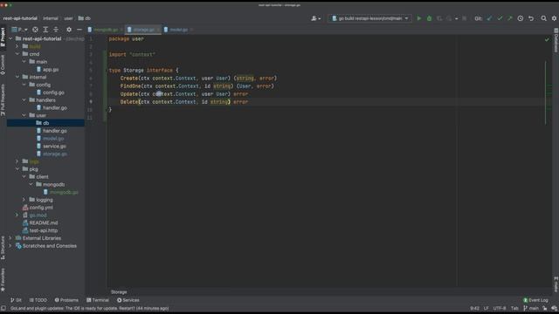Click Select Opened File target icon
Viewport: 559px width, 314px height.
(35, 30)
